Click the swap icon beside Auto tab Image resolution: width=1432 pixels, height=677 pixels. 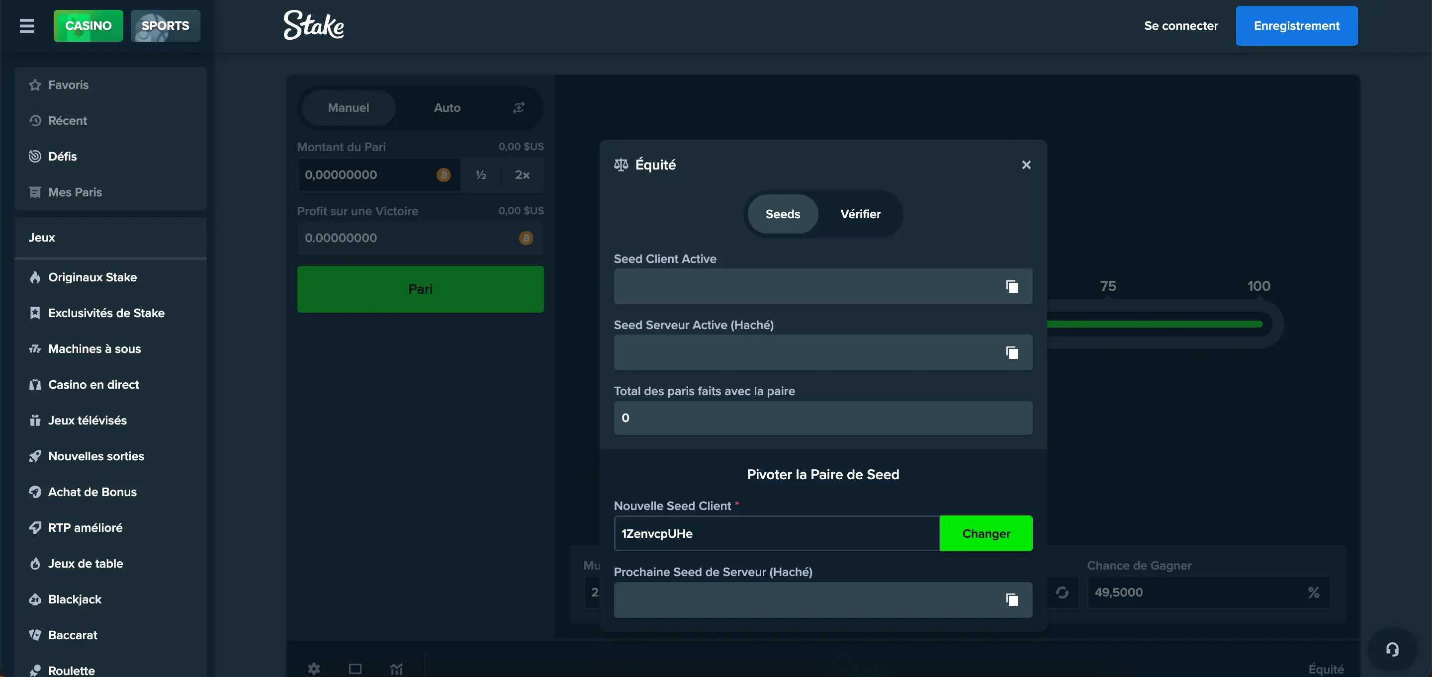pyautogui.click(x=519, y=107)
